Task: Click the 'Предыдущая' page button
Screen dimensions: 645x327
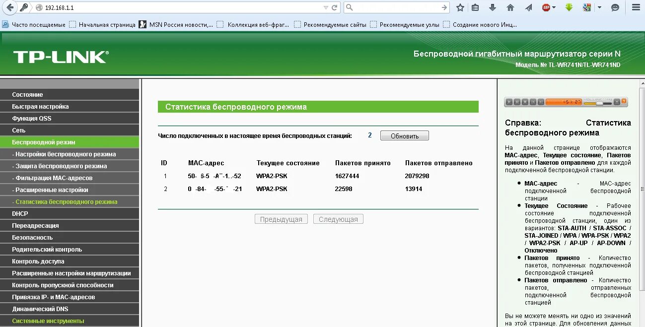Action: [282, 219]
